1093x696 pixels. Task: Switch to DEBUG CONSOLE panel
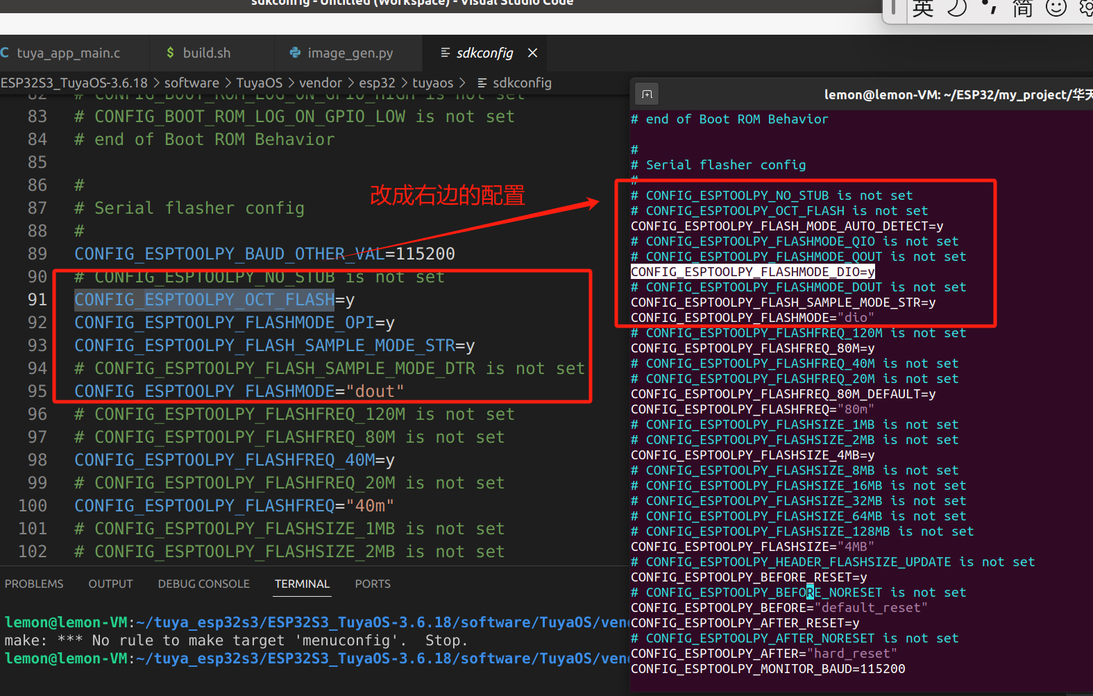(203, 584)
